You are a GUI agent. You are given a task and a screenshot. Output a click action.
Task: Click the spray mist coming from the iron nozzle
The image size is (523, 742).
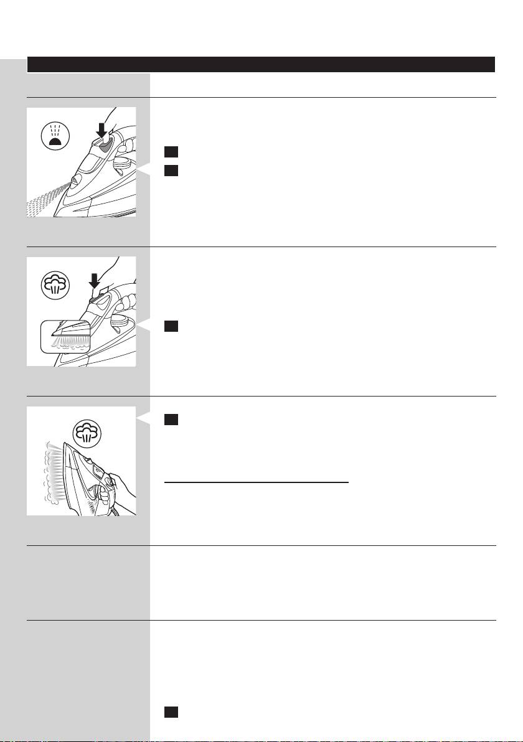[46, 200]
